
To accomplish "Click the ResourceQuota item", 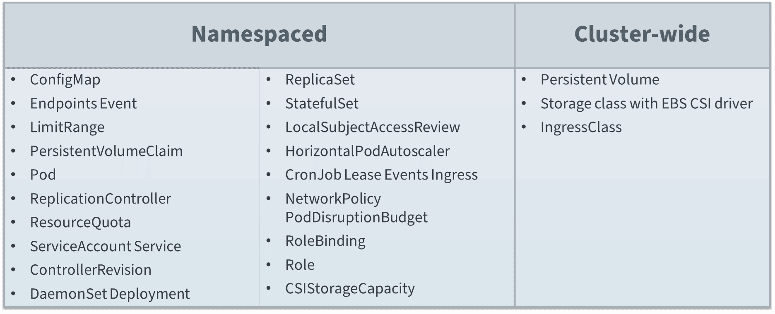I will (x=80, y=222).
